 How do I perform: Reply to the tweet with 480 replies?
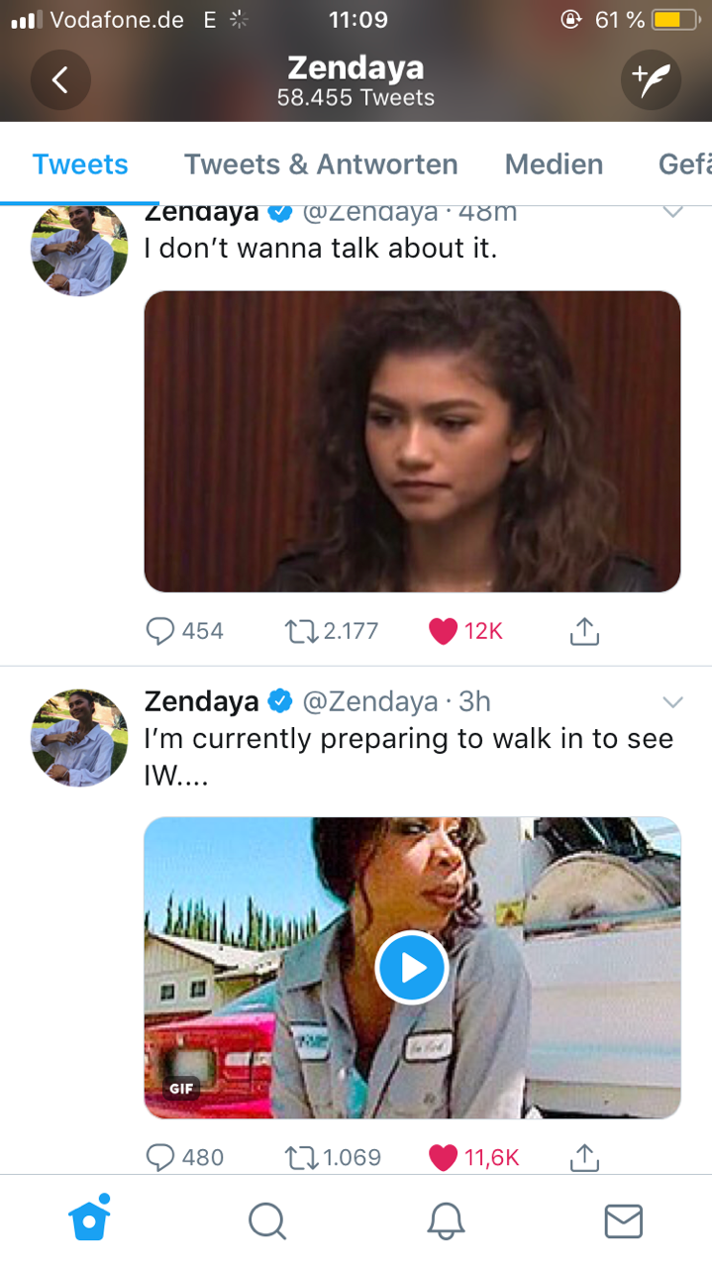point(160,1156)
